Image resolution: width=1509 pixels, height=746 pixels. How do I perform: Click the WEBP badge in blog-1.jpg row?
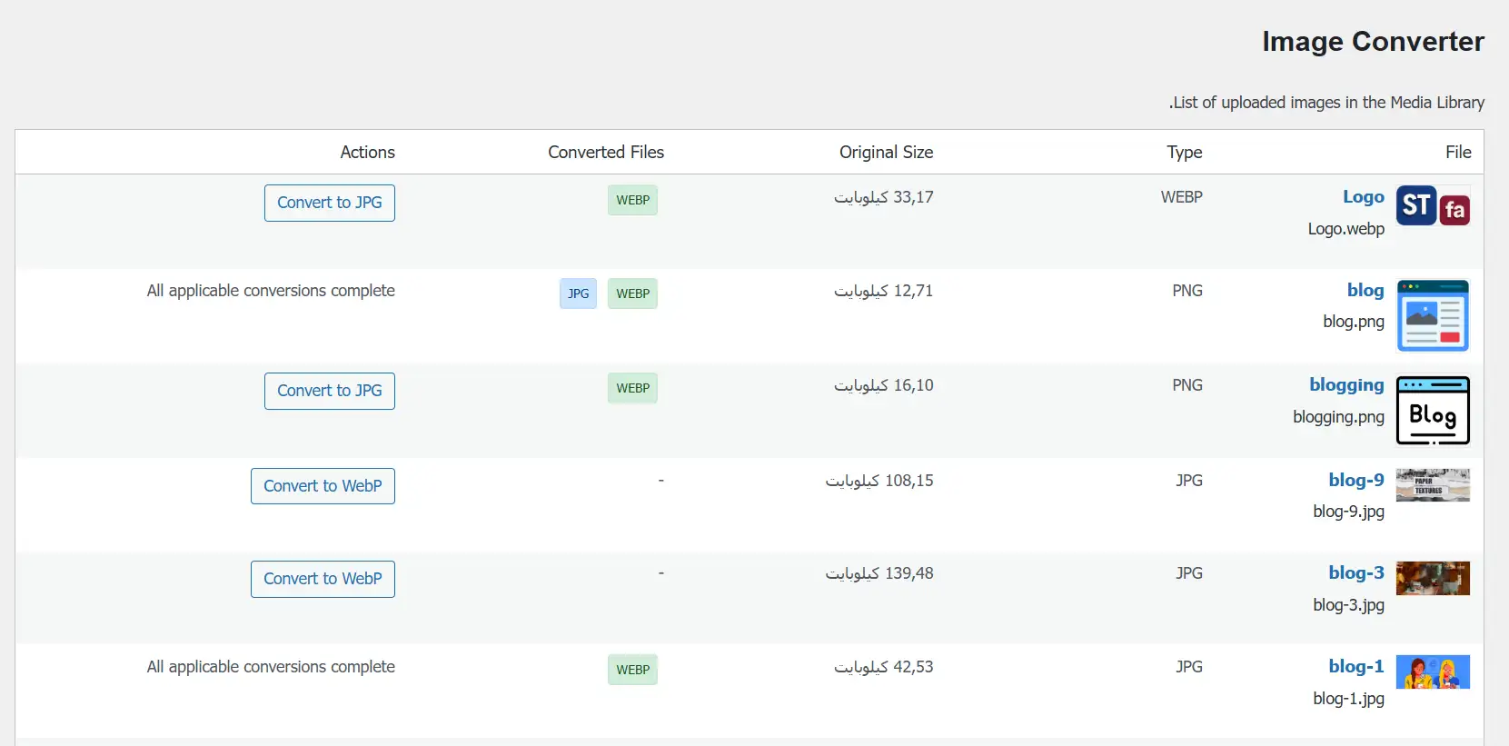(632, 670)
